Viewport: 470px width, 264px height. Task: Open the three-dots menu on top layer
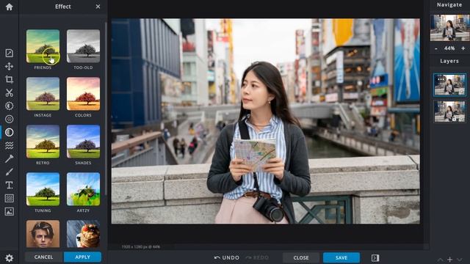point(441,79)
